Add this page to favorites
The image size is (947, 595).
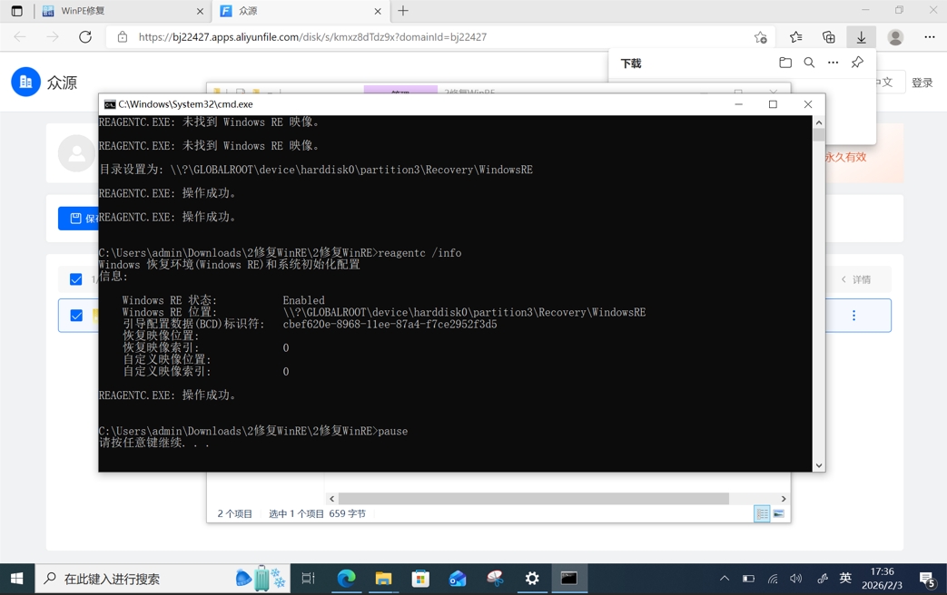tap(760, 37)
